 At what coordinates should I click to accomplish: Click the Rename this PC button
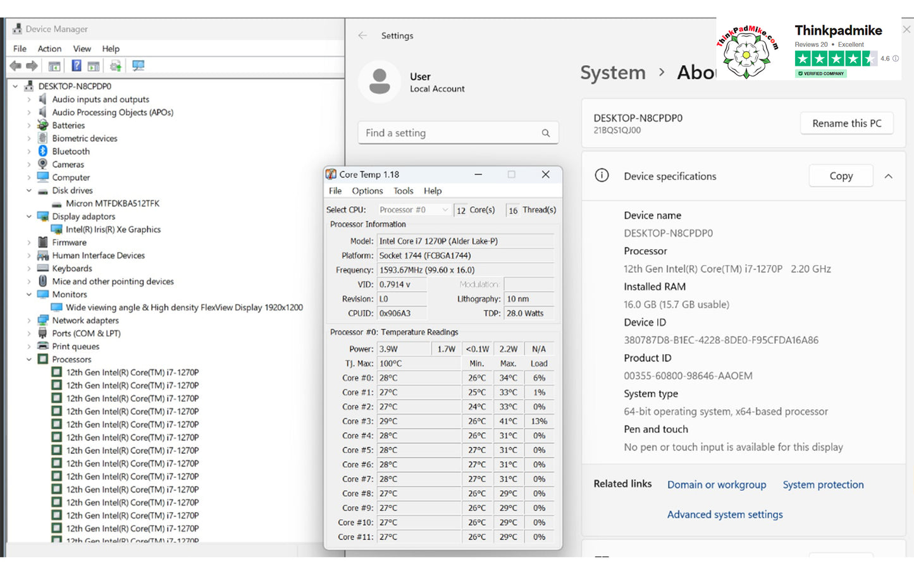tap(847, 123)
